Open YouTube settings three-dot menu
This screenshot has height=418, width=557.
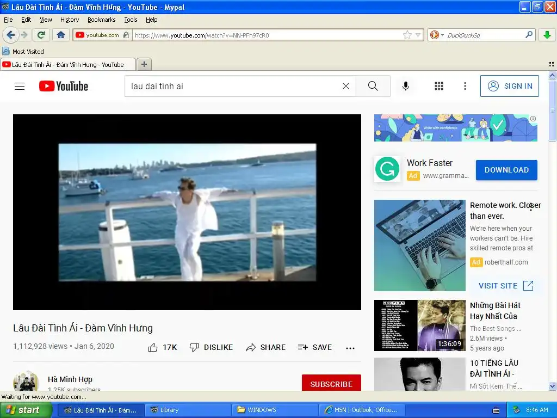tap(465, 86)
